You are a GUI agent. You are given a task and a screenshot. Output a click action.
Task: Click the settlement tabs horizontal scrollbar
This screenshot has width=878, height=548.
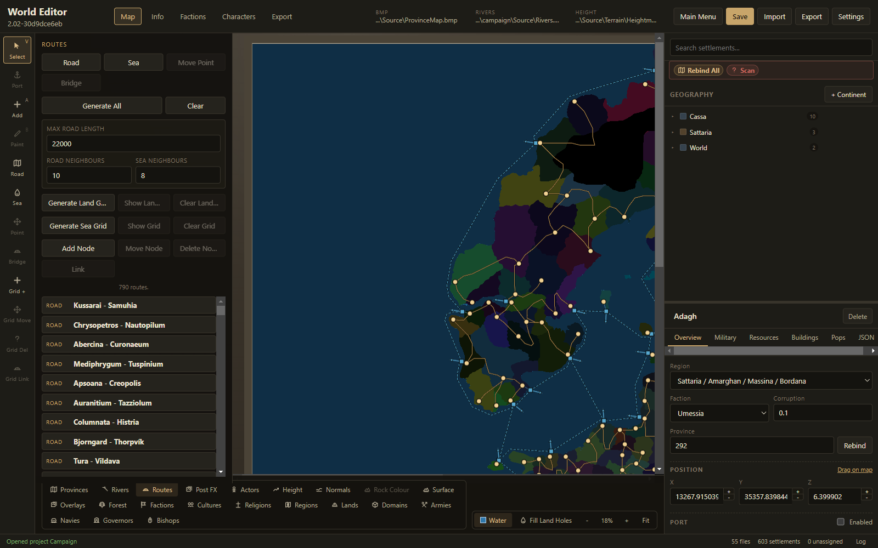tap(768, 351)
